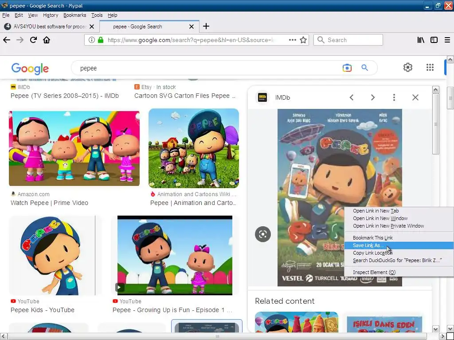Image resolution: width=454 pixels, height=340 pixels.
Task: Select Copy Link Location
Action: [x=399, y=253]
